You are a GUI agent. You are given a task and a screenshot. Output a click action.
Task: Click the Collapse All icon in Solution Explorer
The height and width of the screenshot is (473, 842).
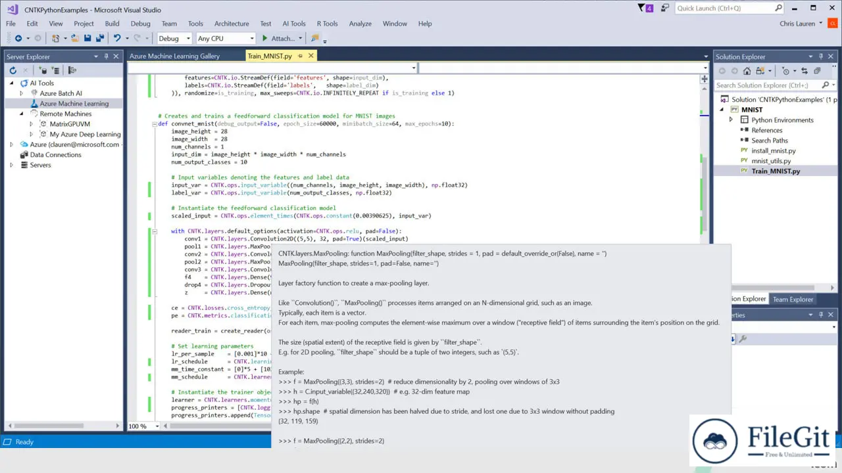click(x=817, y=71)
